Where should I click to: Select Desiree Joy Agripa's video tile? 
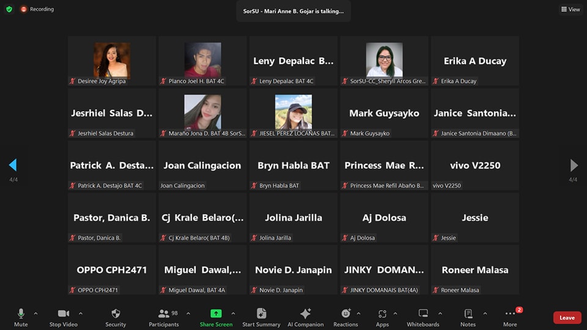[x=112, y=61]
